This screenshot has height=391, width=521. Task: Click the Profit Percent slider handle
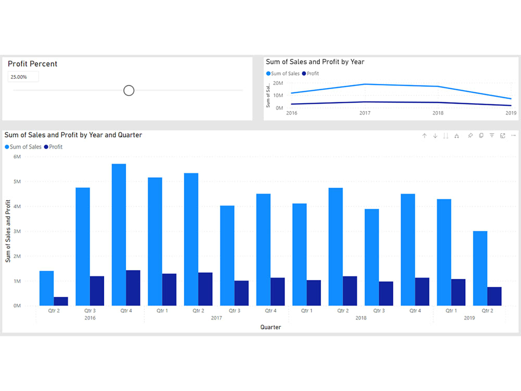[129, 90]
